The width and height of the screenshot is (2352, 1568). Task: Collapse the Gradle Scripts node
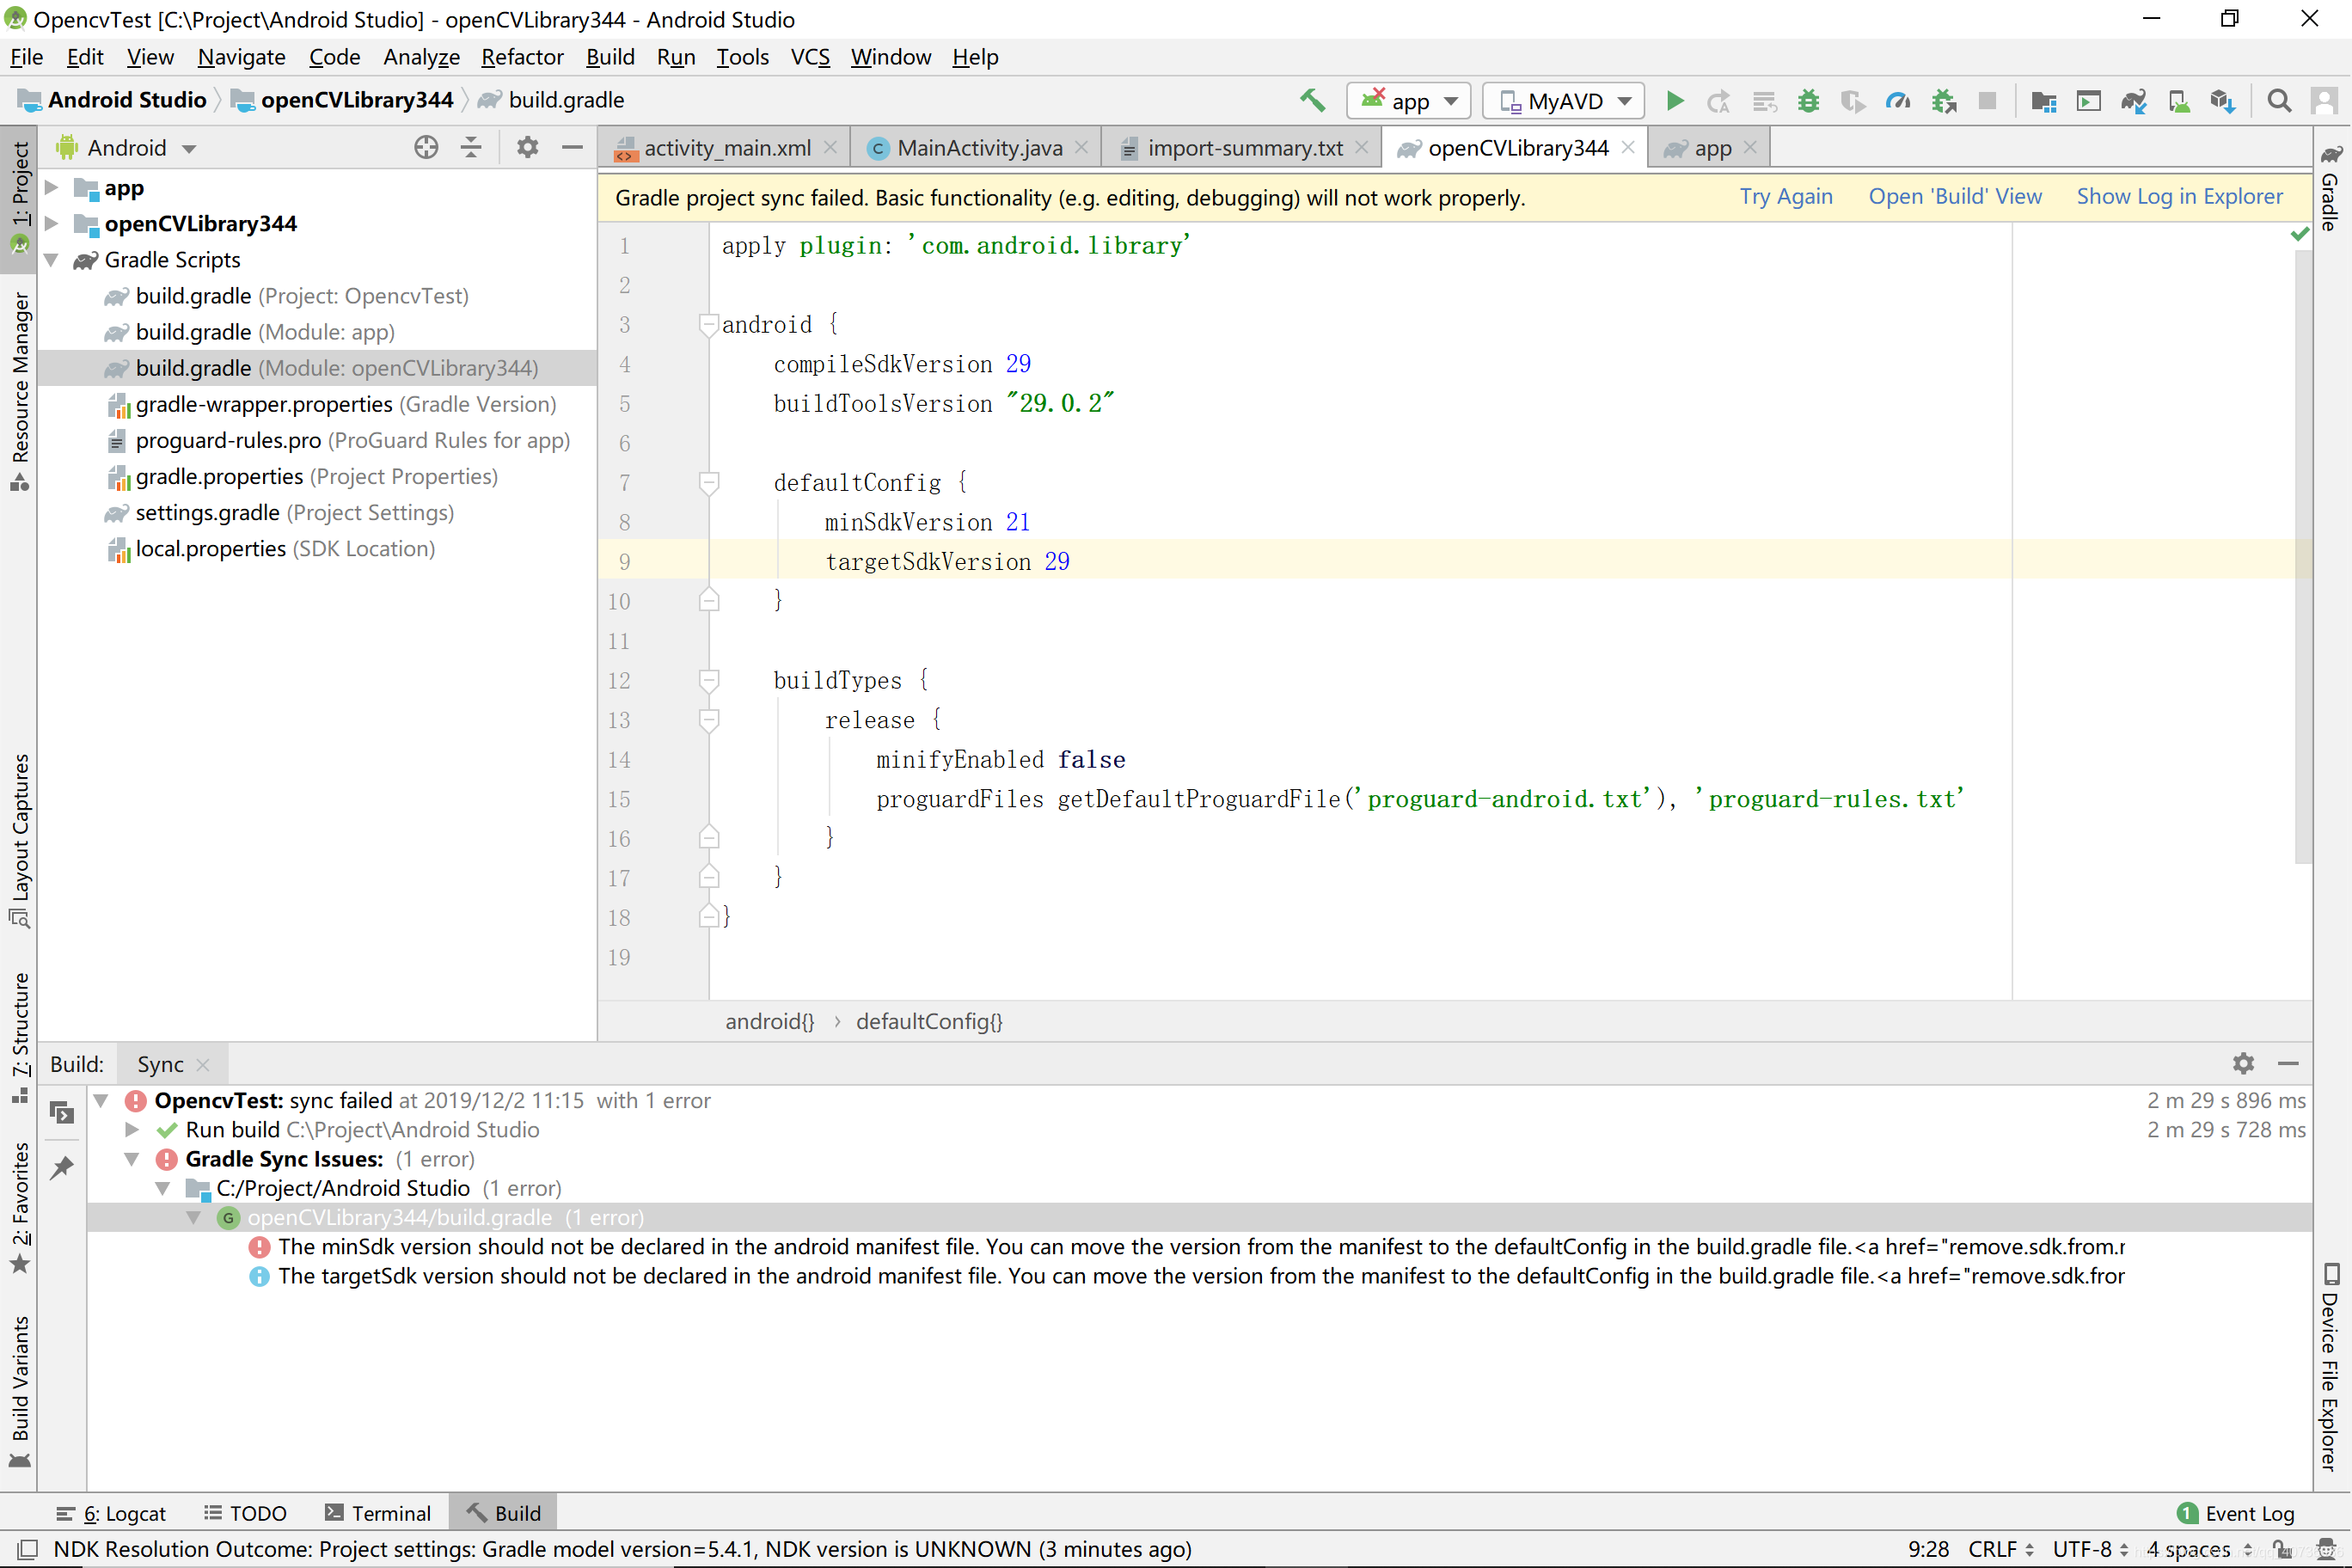tap(52, 260)
